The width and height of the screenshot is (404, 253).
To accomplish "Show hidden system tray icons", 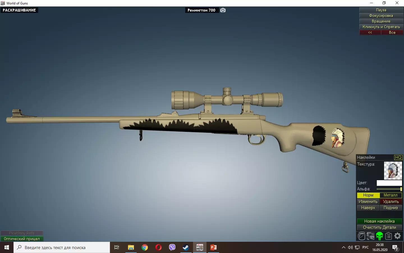I will 343,247.
